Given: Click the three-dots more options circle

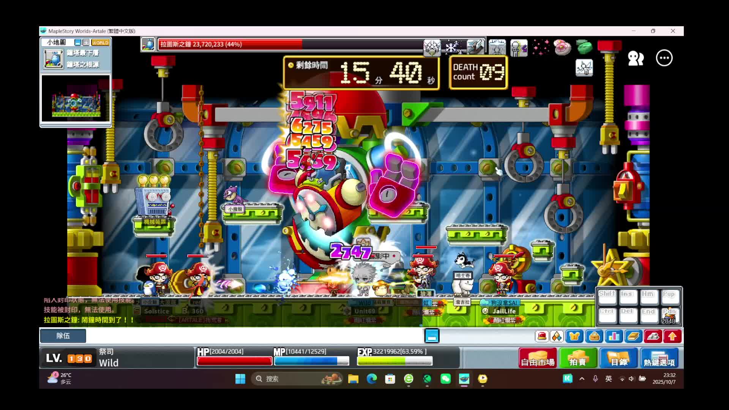Looking at the screenshot, I should 664,58.
